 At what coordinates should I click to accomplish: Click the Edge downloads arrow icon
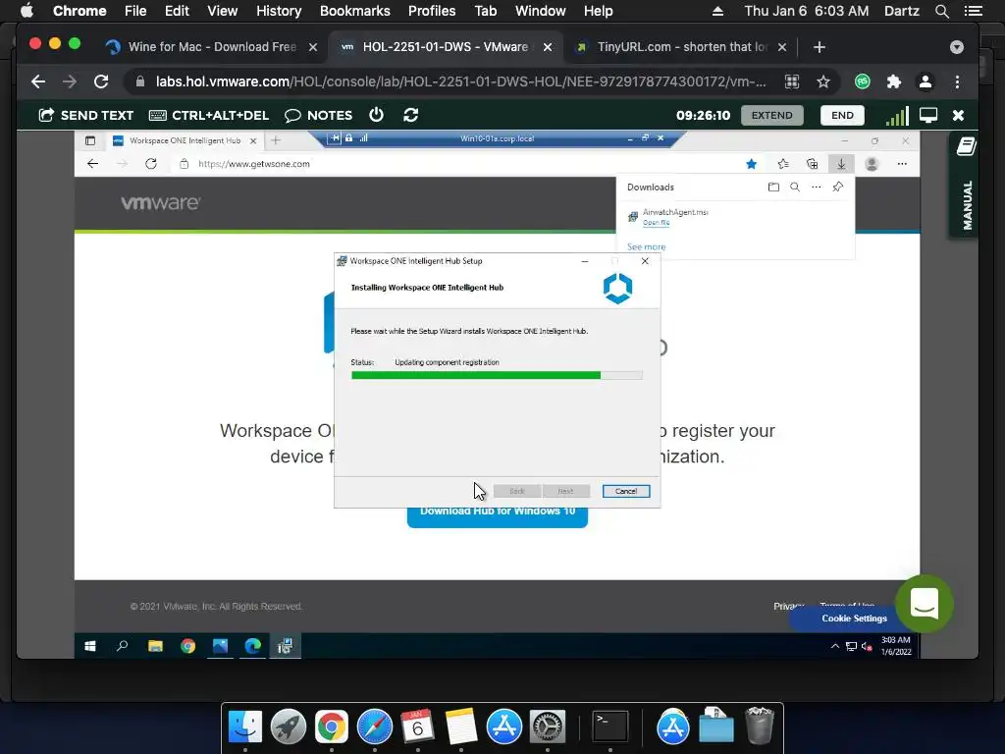tap(841, 164)
